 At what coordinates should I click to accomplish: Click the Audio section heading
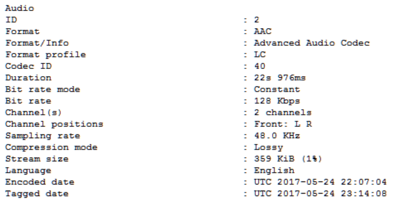20,8
